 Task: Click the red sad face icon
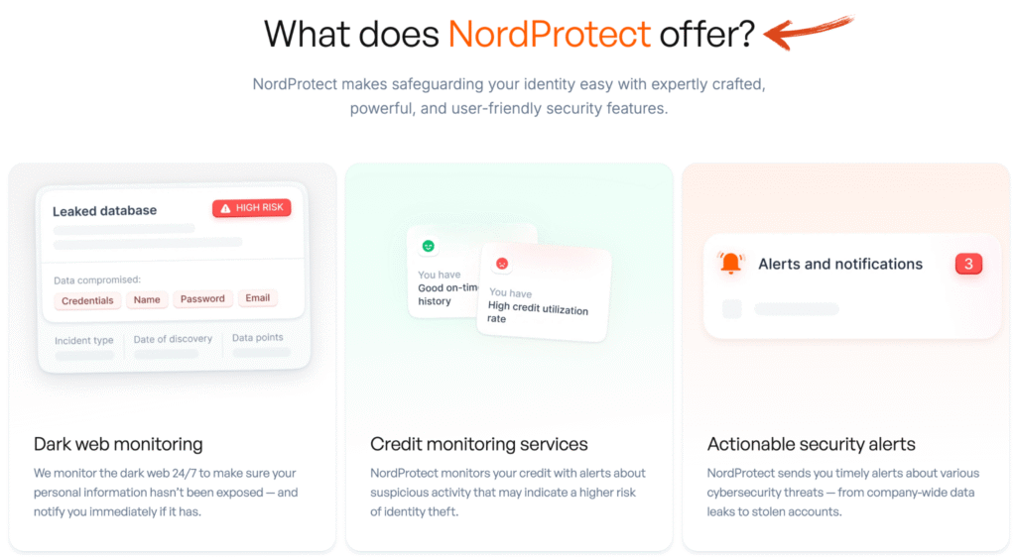coord(502,264)
